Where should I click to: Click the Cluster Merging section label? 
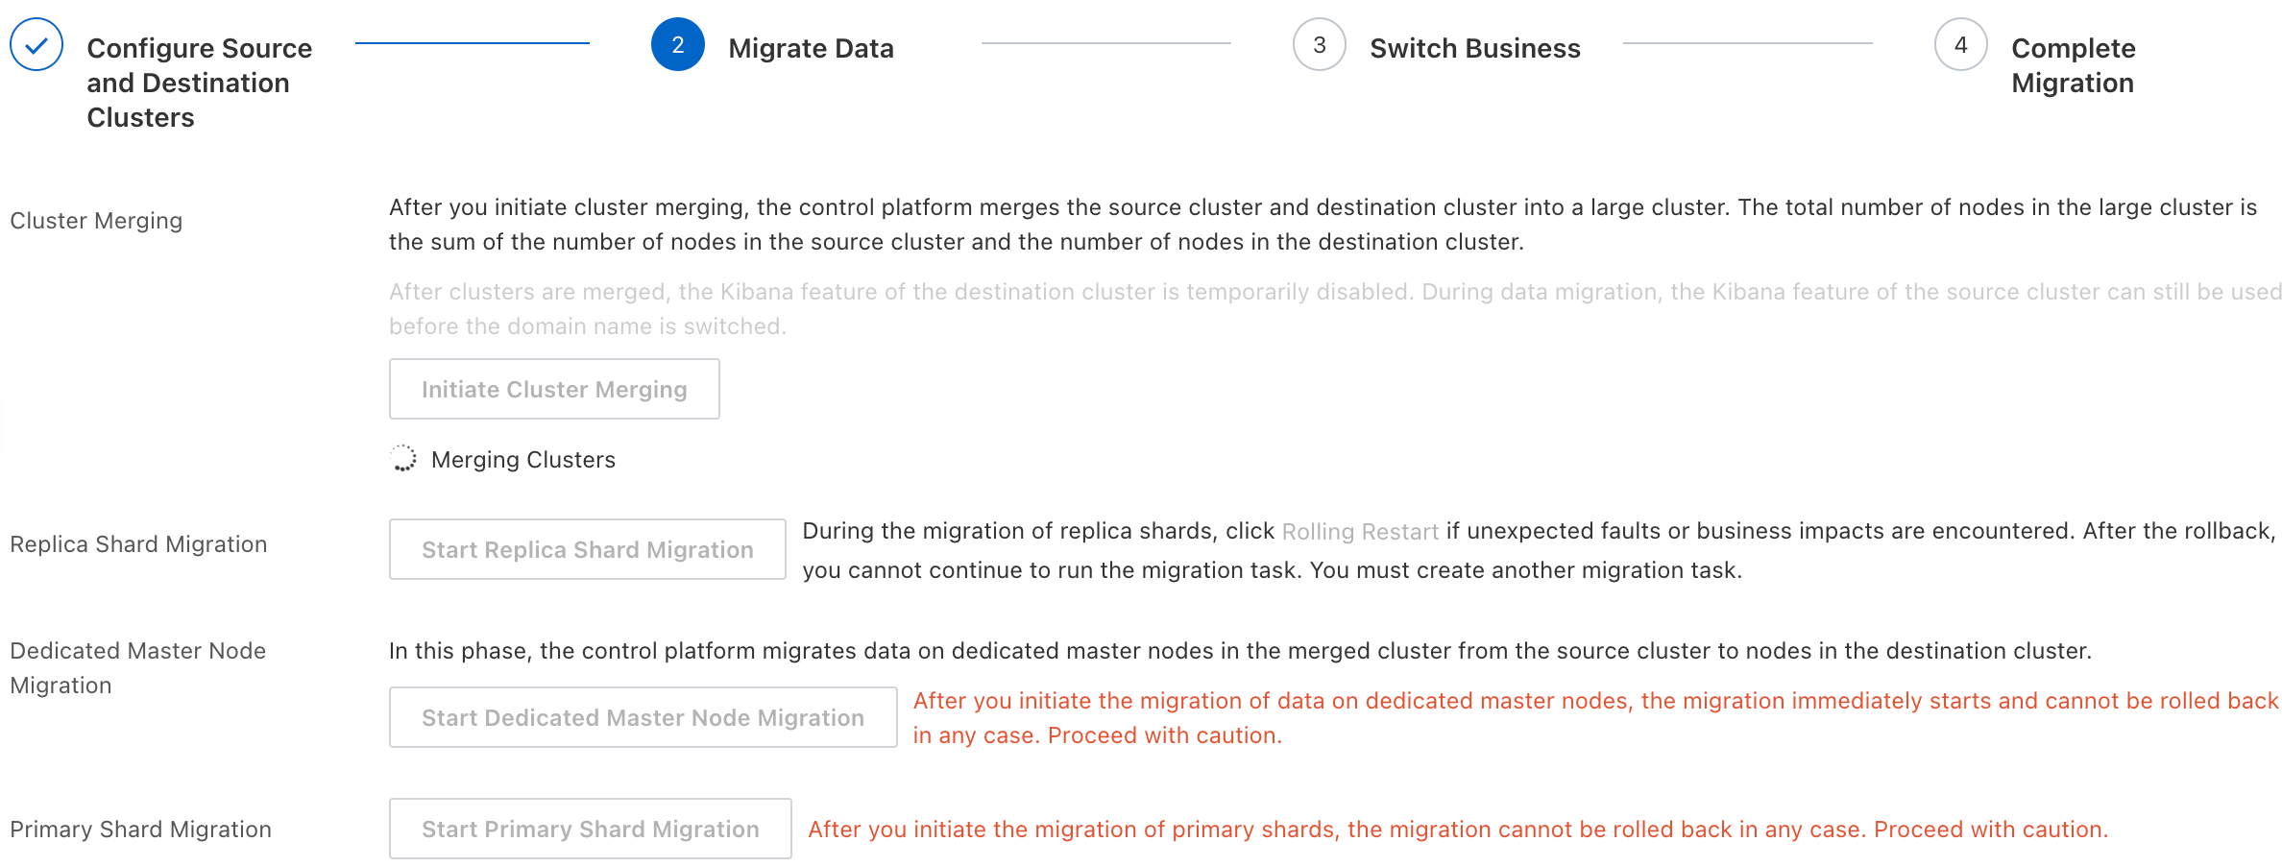(96, 221)
